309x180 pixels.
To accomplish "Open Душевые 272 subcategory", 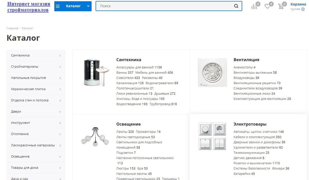I will tap(165, 93).
